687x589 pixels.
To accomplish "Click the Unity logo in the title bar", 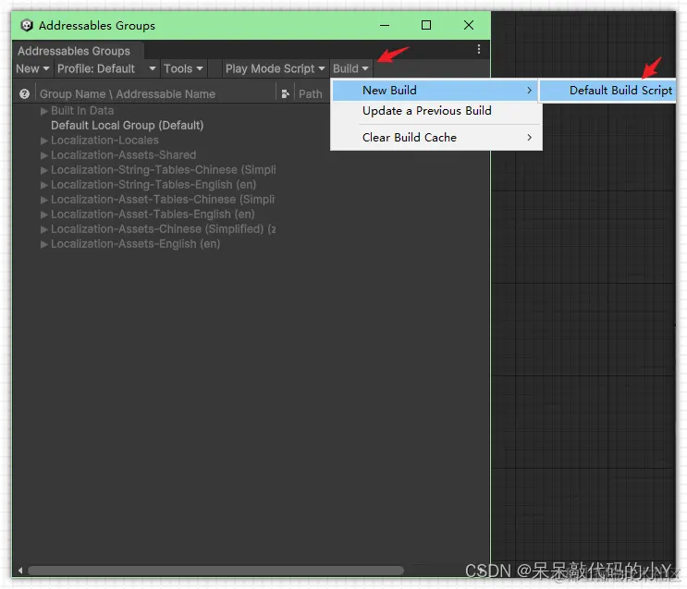I will coord(27,25).
